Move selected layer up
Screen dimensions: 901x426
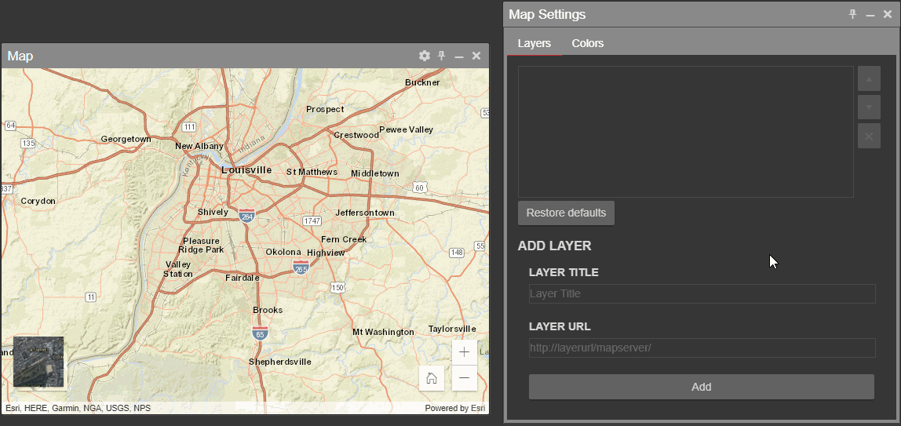[x=869, y=79]
